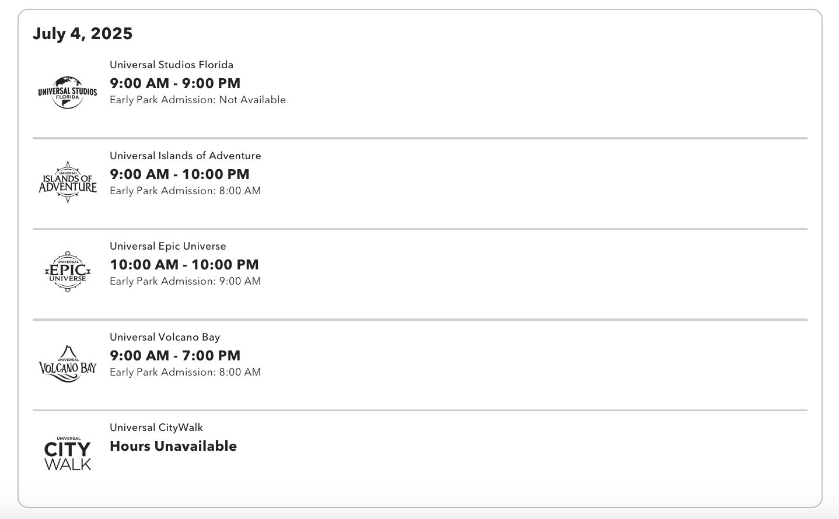The width and height of the screenshot is (839, 519).
Task: Click the 10:00 AM - 10:00 PM hours
Action: pos(184,265)
